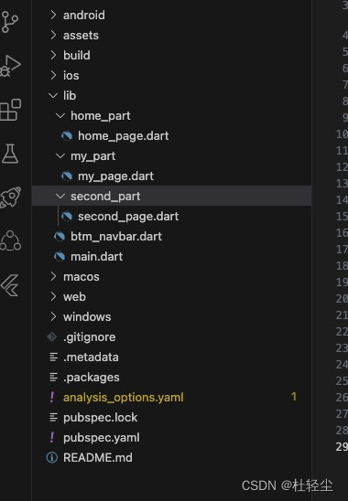Open the Source Control view
The image size is (348, 501).
pos(9,21)
